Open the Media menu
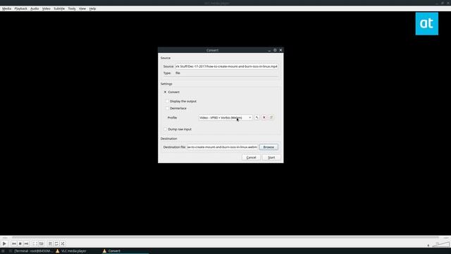451x254 pixels. point(6,8)
